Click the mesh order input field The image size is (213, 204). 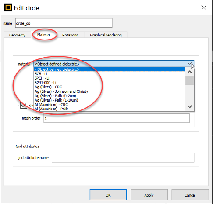(117, 118)
